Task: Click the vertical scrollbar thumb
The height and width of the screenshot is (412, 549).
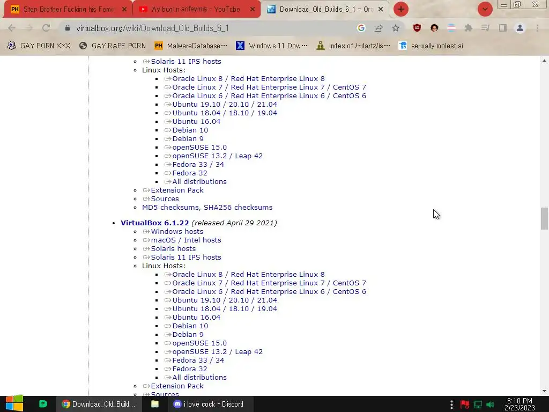Action: coord(544,219)
